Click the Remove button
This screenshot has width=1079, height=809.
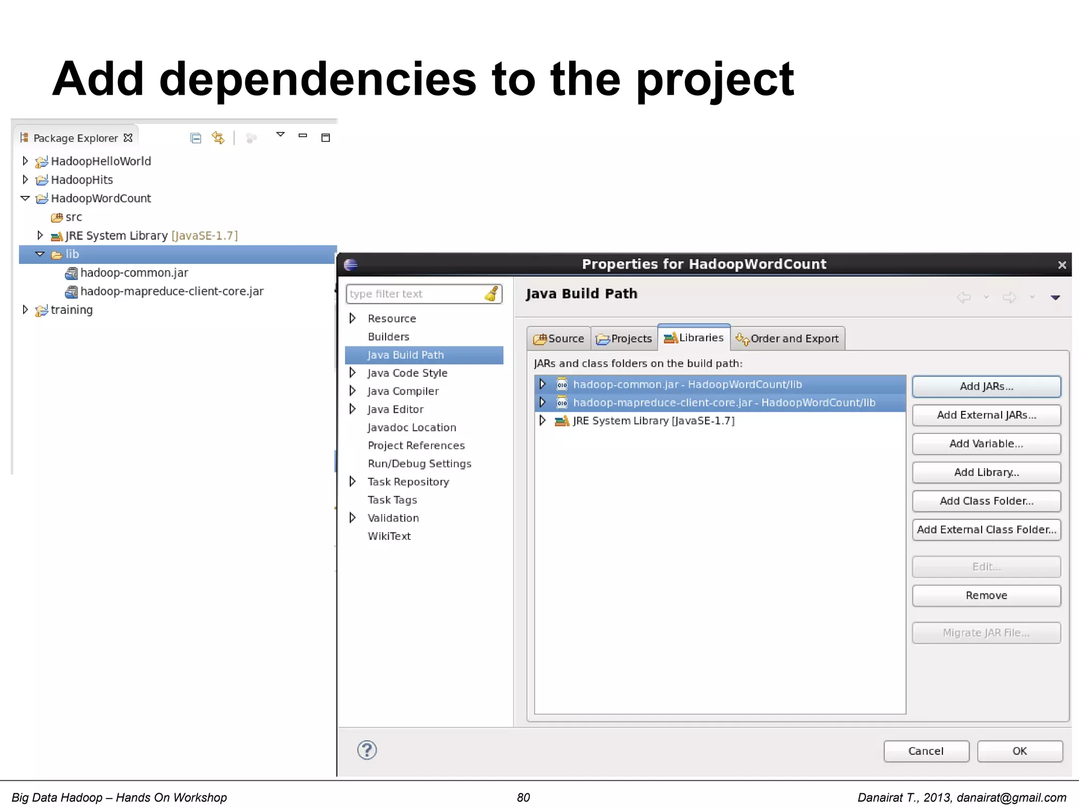click(x=986, y=596)
